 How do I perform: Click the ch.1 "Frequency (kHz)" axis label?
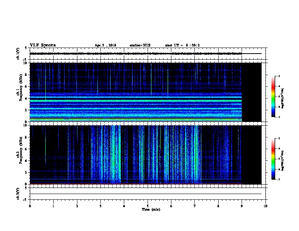21,88
